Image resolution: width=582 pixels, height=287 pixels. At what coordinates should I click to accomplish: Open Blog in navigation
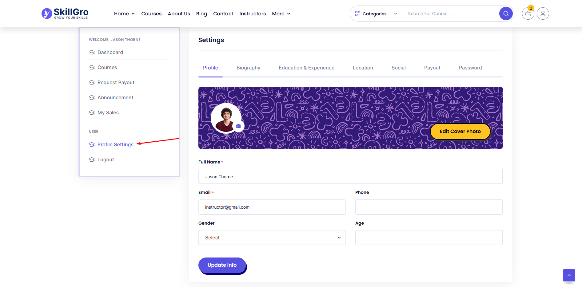click(x=201, y=14)
